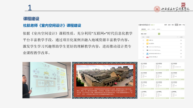Open the docx file name link
The height and width of the screenshot is (108, 193).
pyautogui.click(x=155, y=53)
